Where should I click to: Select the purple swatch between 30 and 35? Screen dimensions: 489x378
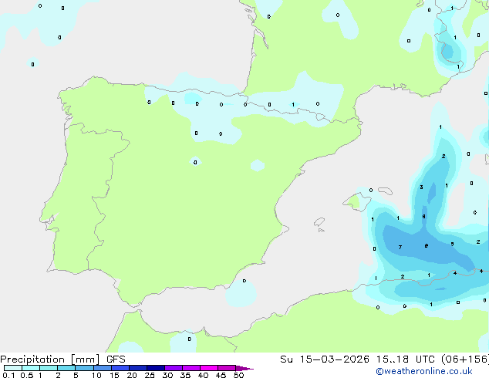point(173,368)
